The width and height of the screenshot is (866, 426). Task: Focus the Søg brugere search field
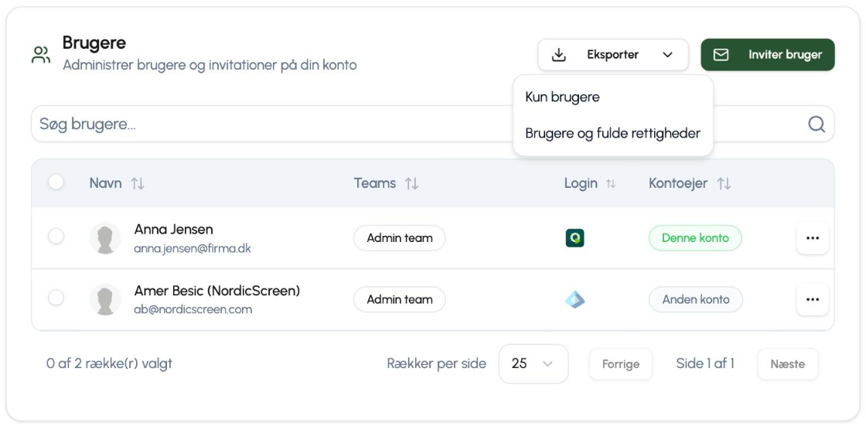432,124
